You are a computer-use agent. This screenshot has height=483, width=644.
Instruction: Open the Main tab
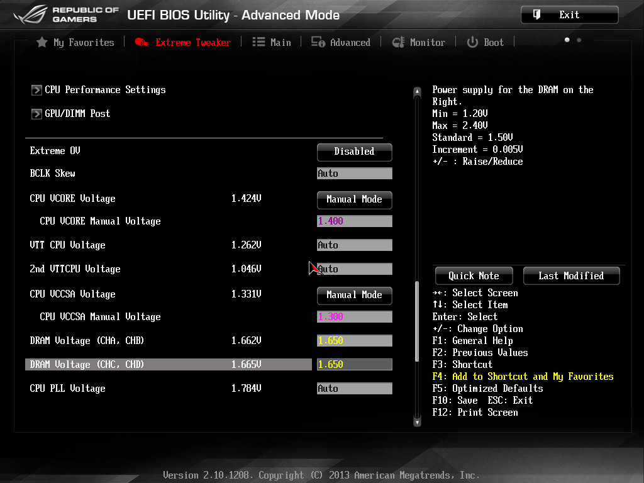(x=272, y=42)
